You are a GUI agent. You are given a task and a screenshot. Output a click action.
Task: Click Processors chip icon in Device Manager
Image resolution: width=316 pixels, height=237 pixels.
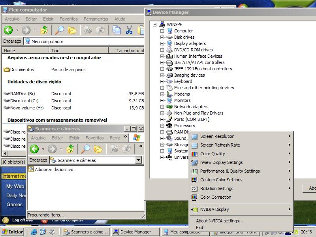[x=169, y=126]
